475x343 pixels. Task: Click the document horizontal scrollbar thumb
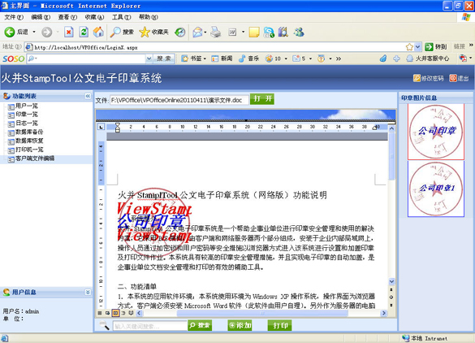click(262, 313)
